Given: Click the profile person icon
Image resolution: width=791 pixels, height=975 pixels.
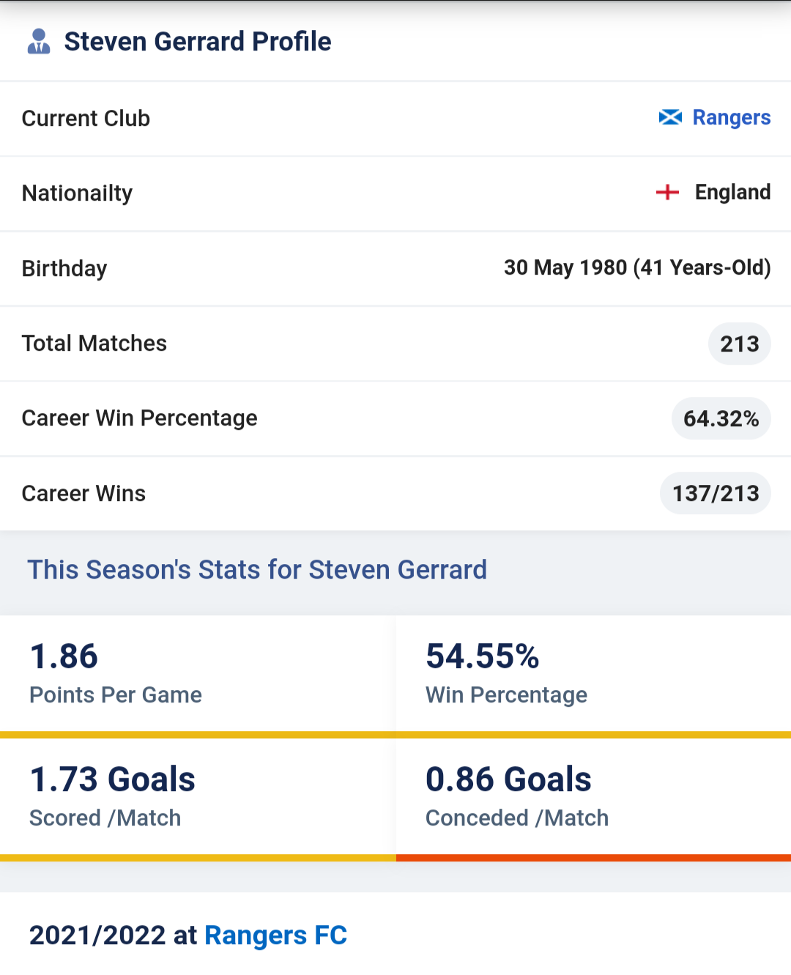Looking at the screenshot, I should 39,42.
